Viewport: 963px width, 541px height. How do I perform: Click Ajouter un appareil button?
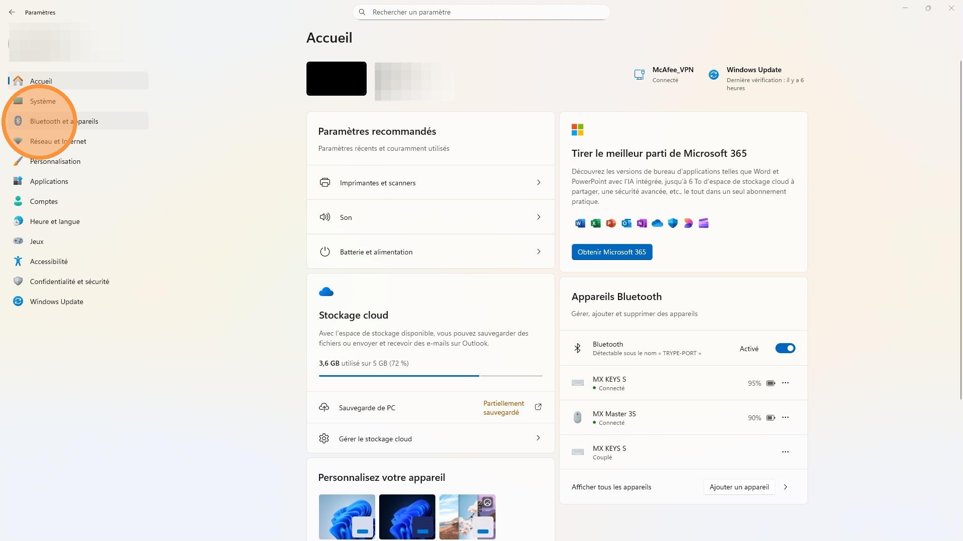tap(739, 487)
